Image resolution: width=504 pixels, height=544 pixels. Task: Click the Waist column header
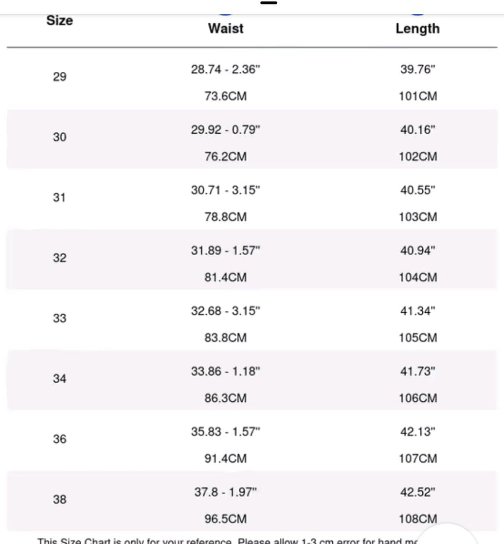(225, 29)
